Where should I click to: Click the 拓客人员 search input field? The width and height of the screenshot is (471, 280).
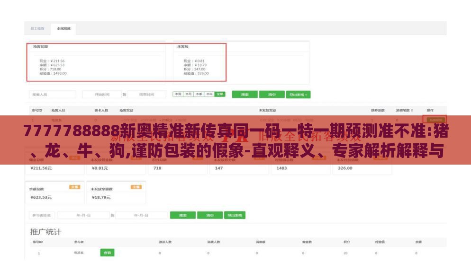tap(53, 95)
